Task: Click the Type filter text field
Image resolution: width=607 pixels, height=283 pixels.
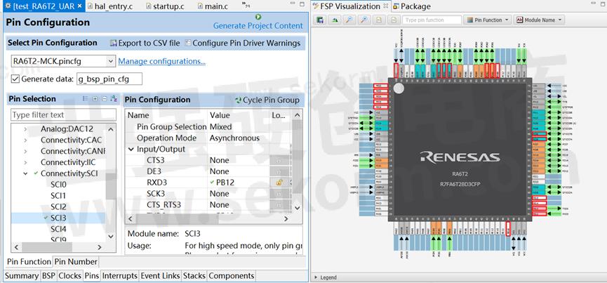Action: coord(62,114)
